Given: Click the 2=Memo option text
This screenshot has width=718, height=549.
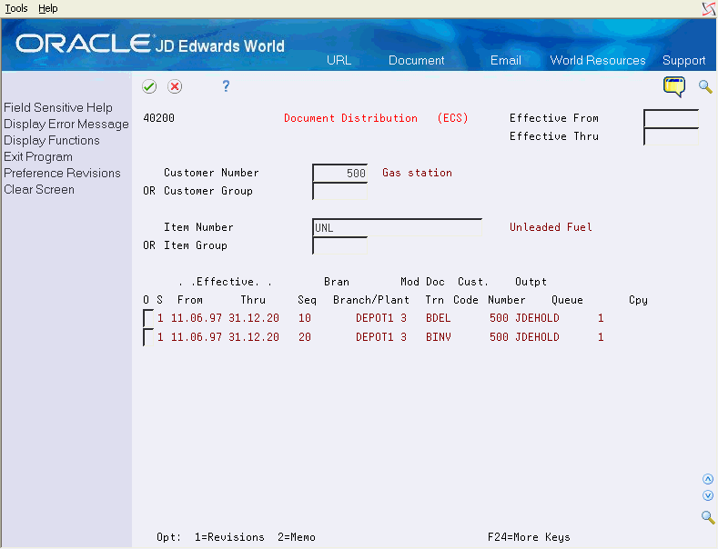Looking at the screenshot, I should [297, 537].
